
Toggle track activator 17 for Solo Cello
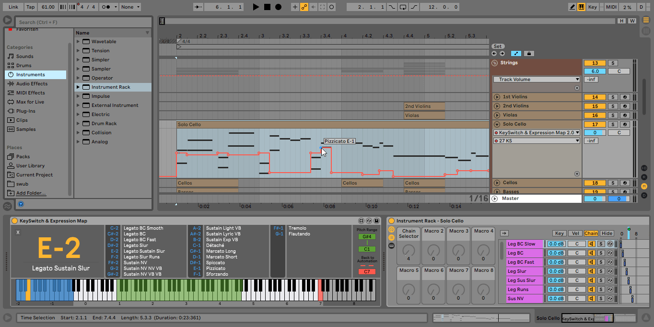pyautogui.click(x=595, y=124)
